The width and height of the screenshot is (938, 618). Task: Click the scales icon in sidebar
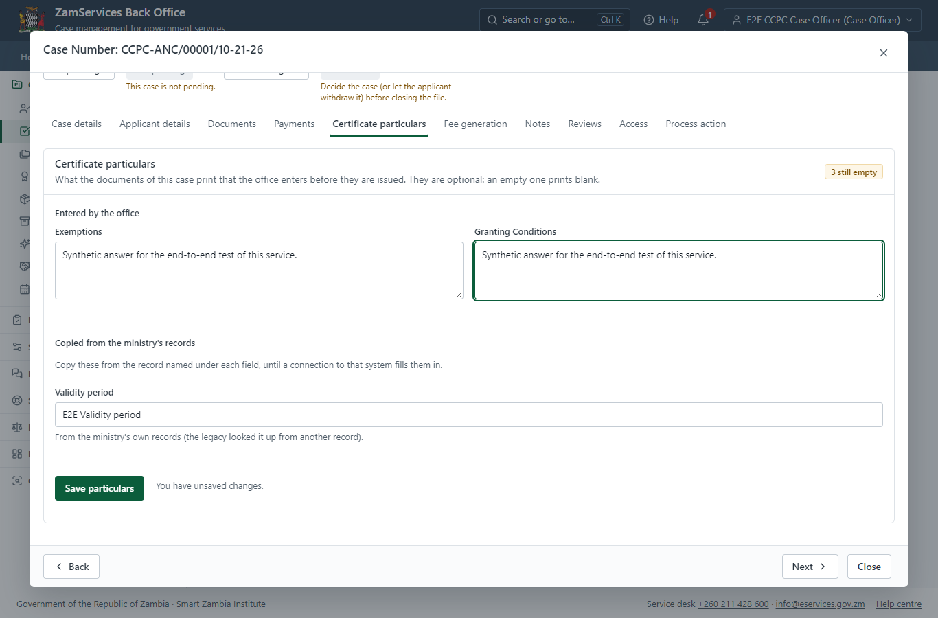pos(17,427)
